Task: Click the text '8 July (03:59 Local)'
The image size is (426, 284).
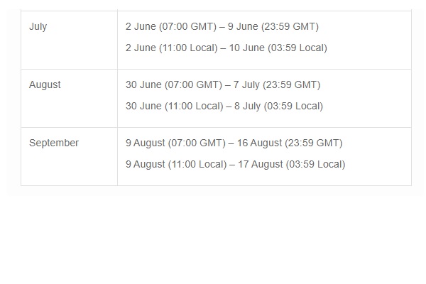Action: coord(278,106)
